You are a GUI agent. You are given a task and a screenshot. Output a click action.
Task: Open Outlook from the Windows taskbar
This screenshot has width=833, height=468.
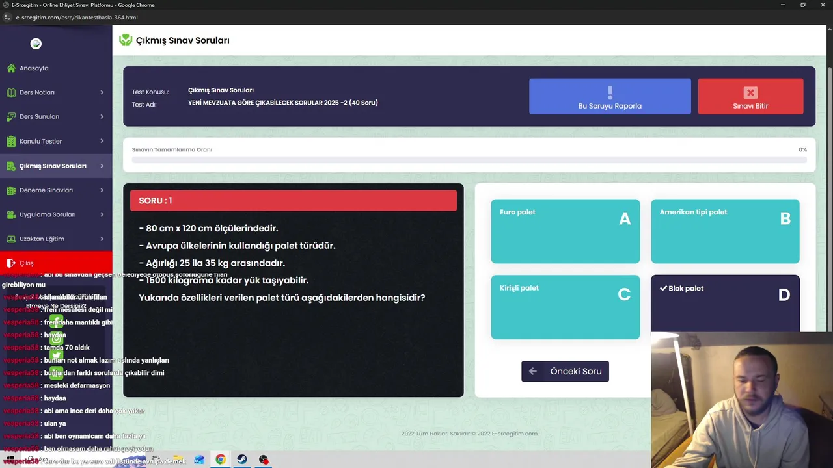pos(200,460)
